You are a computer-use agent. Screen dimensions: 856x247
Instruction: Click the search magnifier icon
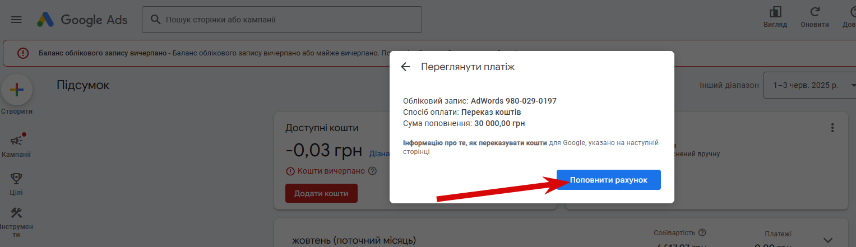155,20
